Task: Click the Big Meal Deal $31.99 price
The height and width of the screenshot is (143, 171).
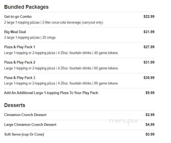Action: pyautogui.click(x=149, y=32)
